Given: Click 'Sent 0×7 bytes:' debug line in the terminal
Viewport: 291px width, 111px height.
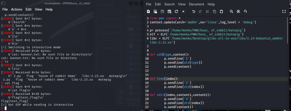Looking at the screenshot, I should tap(22, 18).
